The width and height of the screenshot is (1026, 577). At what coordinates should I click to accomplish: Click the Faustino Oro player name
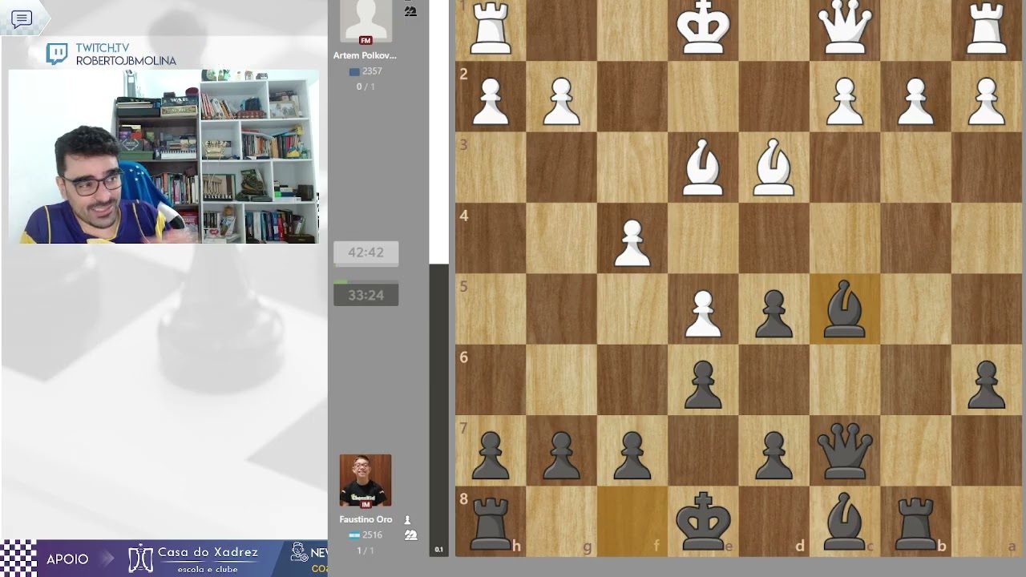pyautogui.click(x=366, y=519)
